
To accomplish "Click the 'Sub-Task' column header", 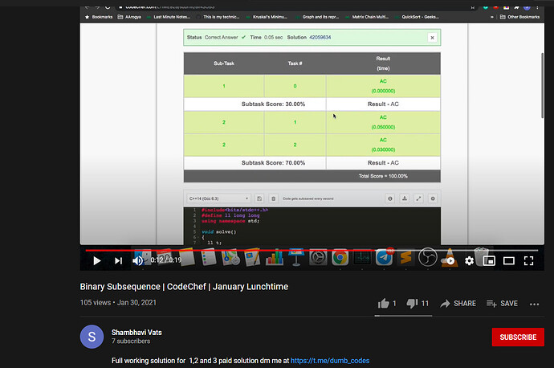I will (x=224, y=63).
